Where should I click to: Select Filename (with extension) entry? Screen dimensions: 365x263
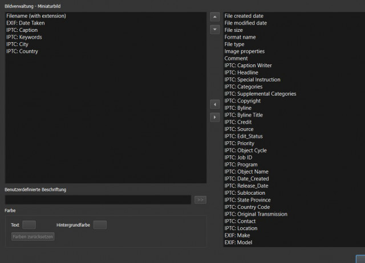(36, 16)
